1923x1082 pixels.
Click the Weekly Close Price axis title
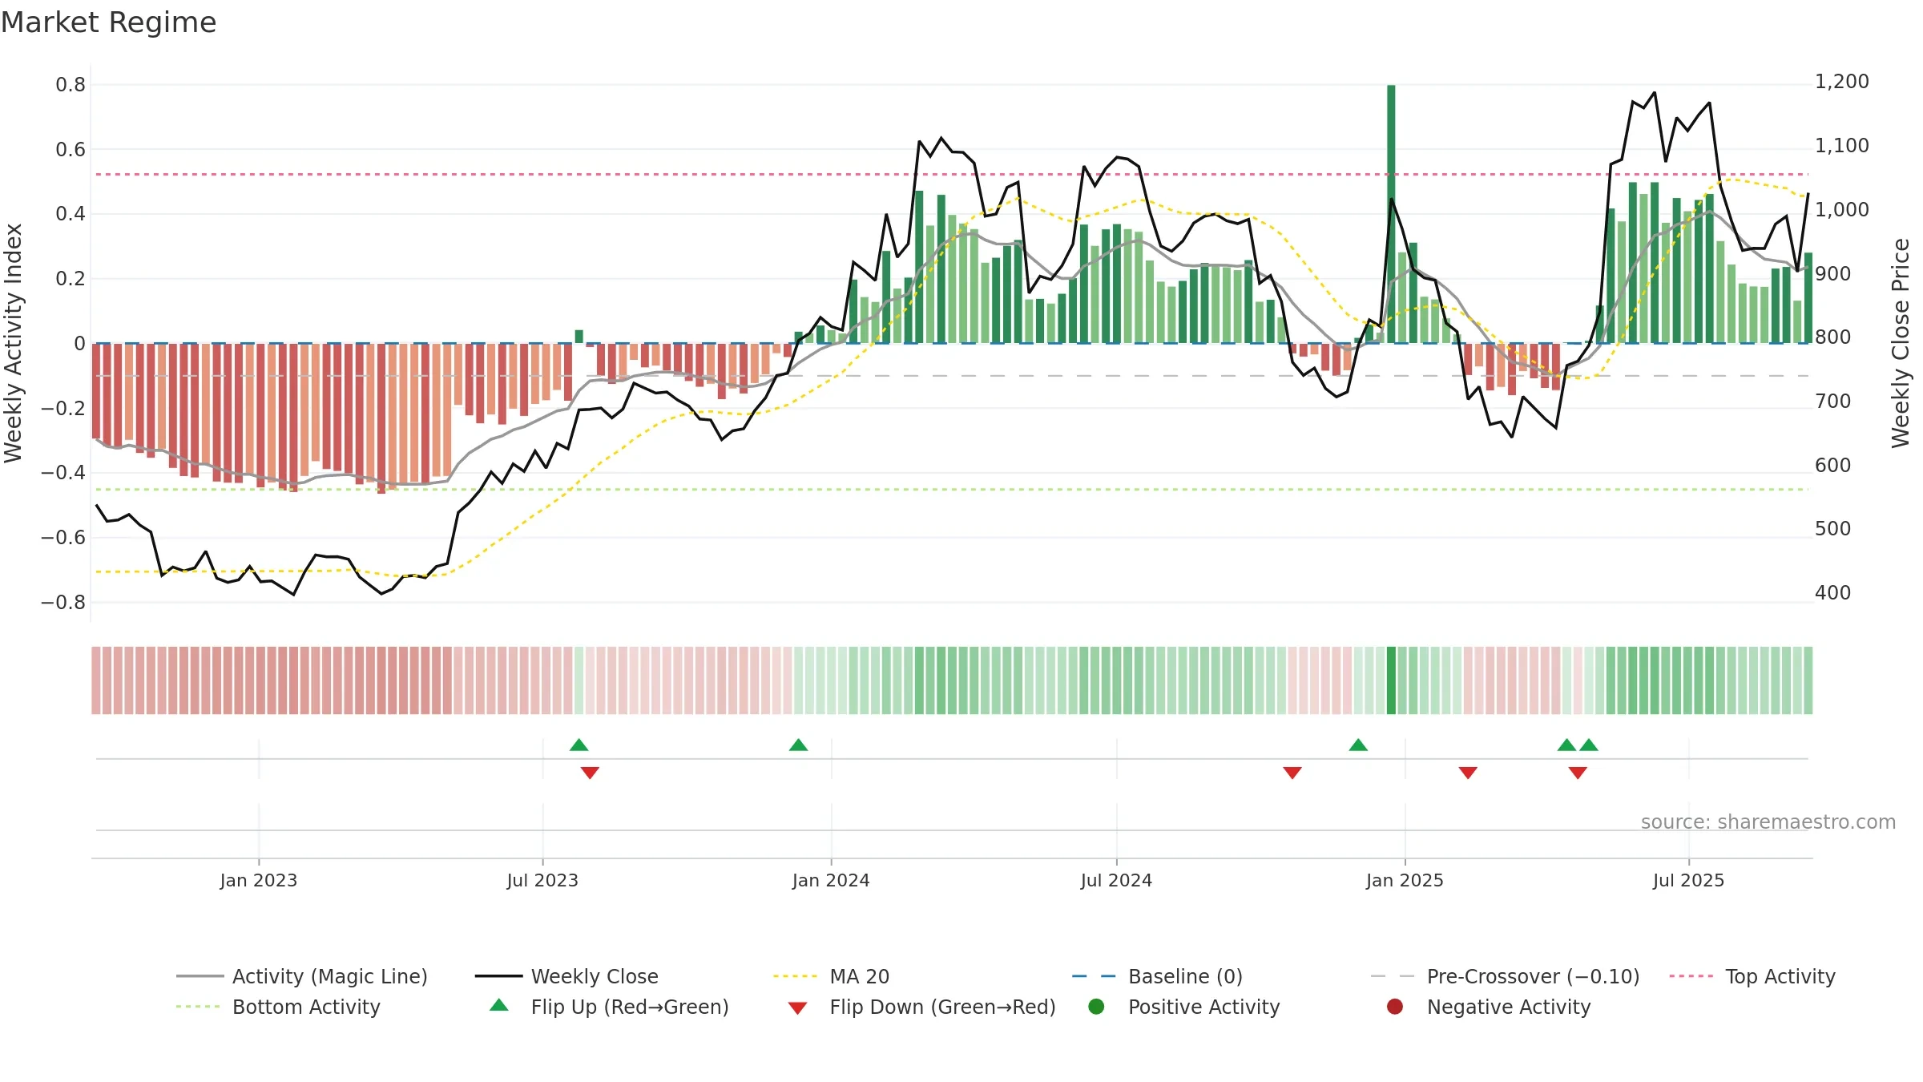[1901, 343]
